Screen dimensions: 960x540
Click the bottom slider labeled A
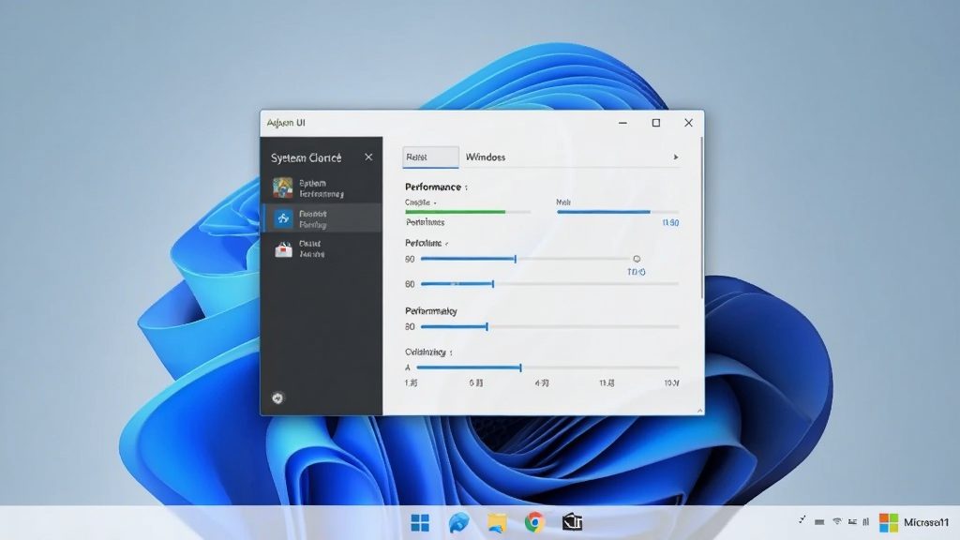(x=547, y=367)
